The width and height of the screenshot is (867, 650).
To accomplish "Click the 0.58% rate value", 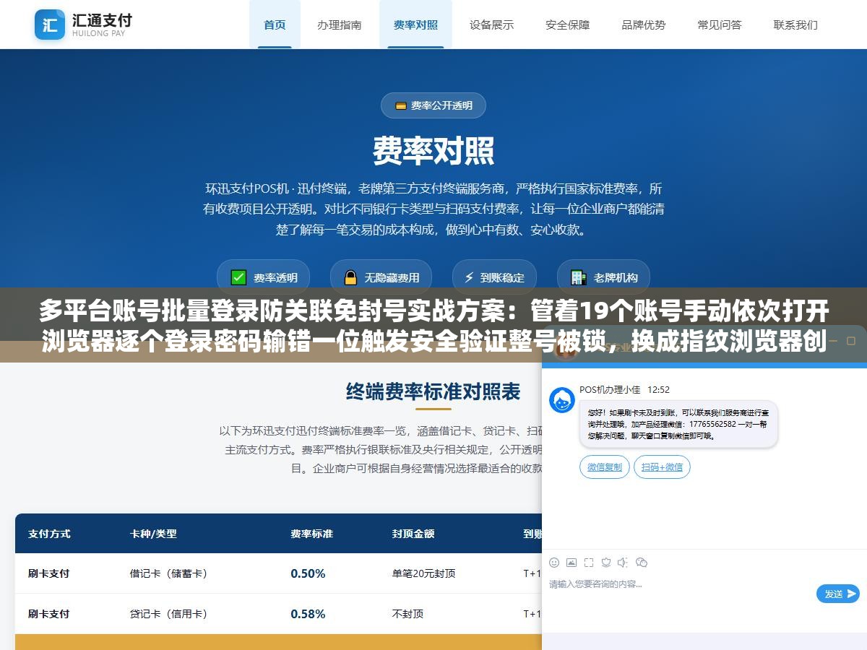I will [x=308, y=614].
